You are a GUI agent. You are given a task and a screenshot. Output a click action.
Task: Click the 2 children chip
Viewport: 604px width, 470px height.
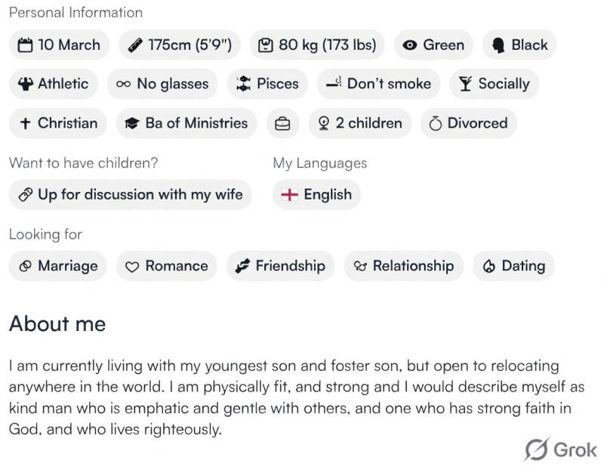click(360, 123)
